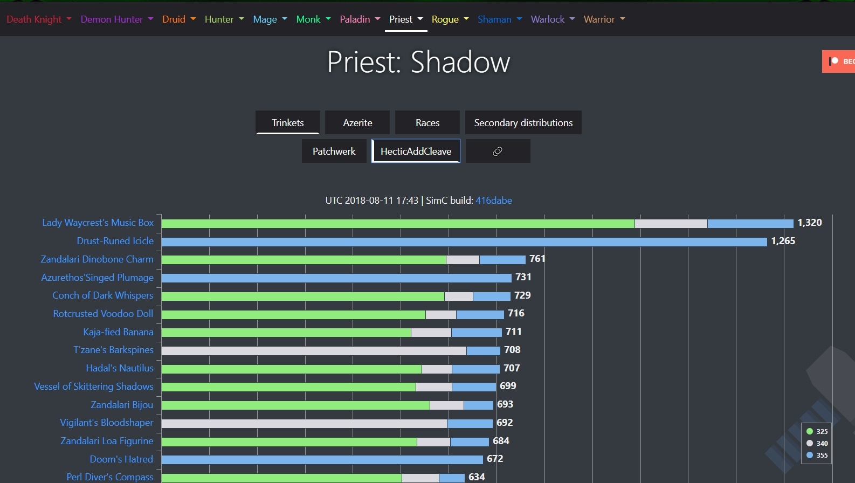Viewport: 855px width, 483px height.
Task: Switch to the Trinkets tab
Action: click(288, 122)
